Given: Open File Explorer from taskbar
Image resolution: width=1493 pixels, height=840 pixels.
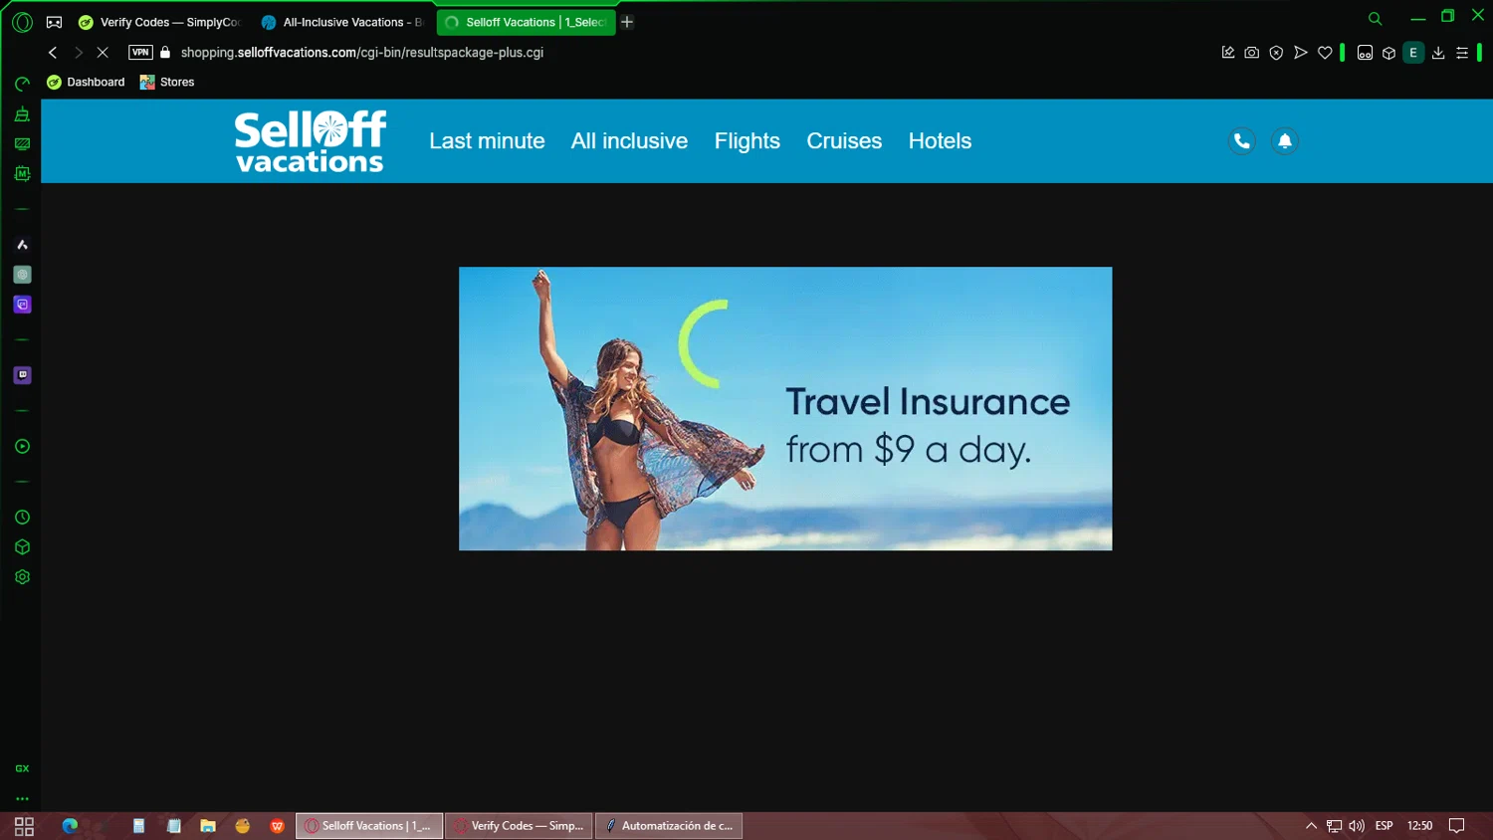Looking at the screenshot, I should (x=208, y=826).
